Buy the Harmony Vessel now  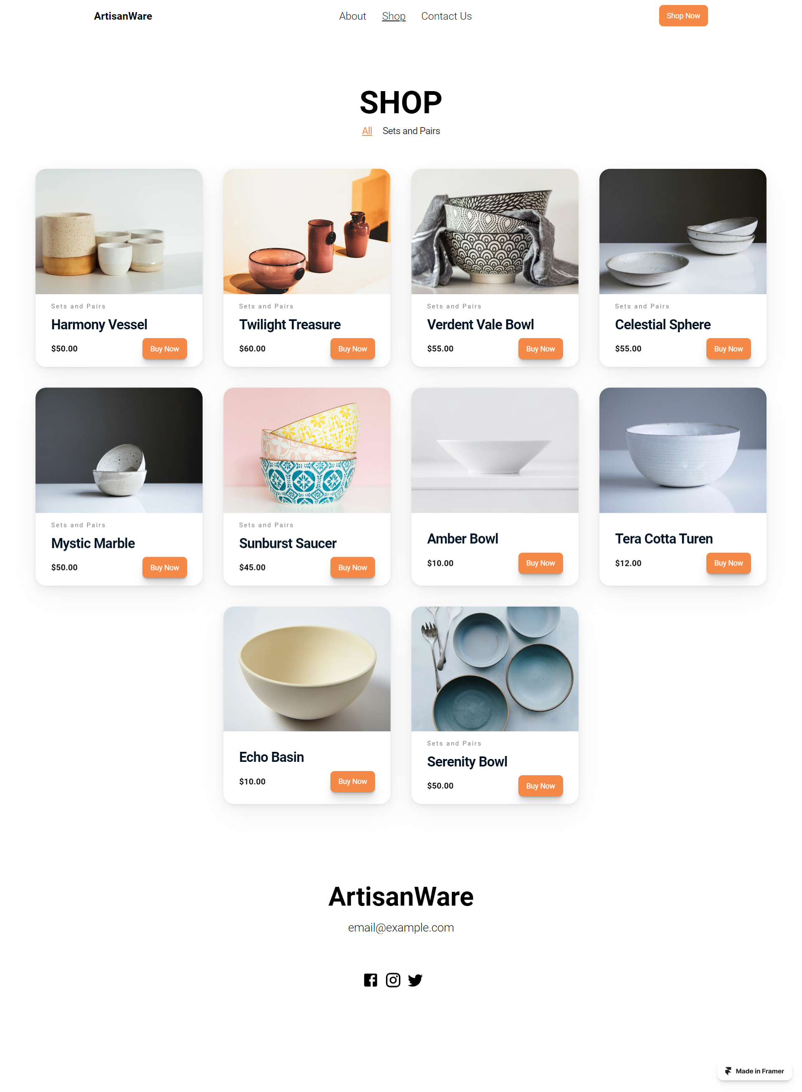tap(165, 349)
